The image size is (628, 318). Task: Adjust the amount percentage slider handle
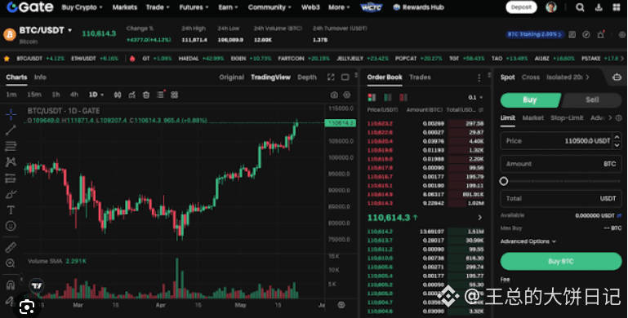504,181
